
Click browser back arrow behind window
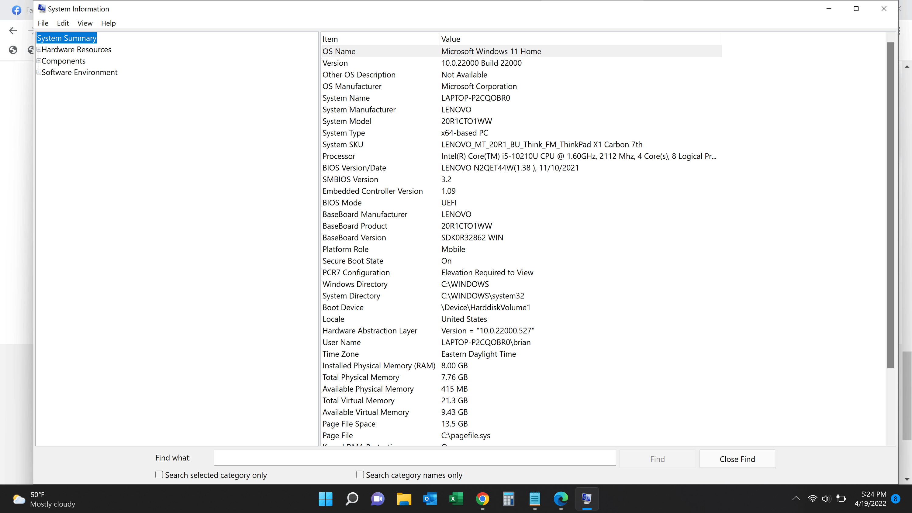13,31
